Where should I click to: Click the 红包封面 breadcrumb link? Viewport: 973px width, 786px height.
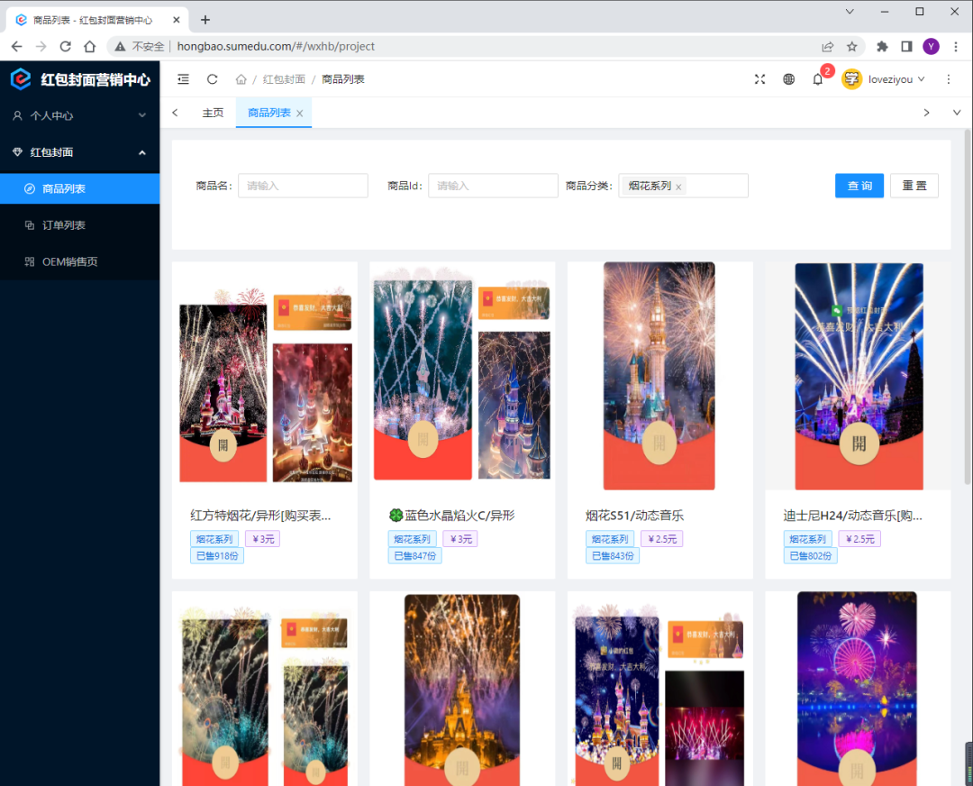click(284, 79)
